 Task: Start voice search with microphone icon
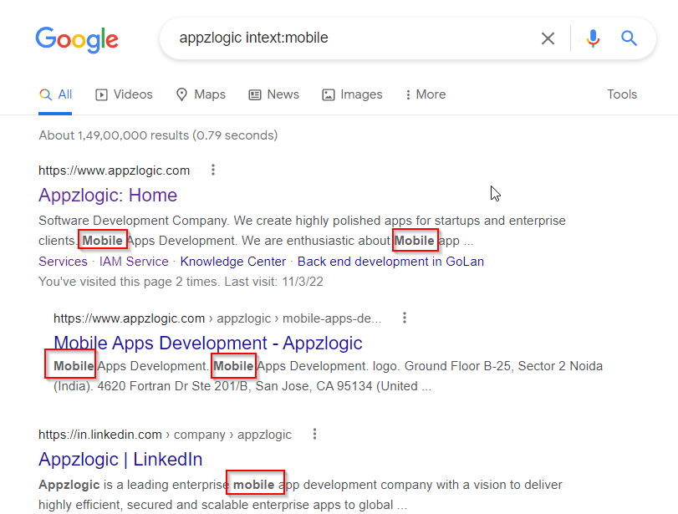tap(593, 38)
